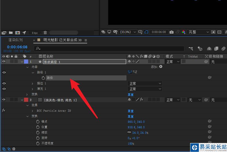This screenshot has width=227, height=152.
Task: Select 明光魅影 已关联合成 30 tab
Action: 62,40
